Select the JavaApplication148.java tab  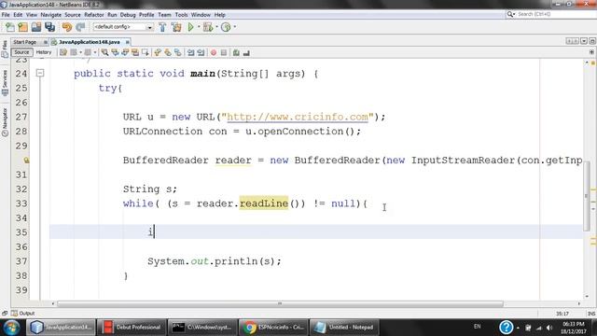90,42
